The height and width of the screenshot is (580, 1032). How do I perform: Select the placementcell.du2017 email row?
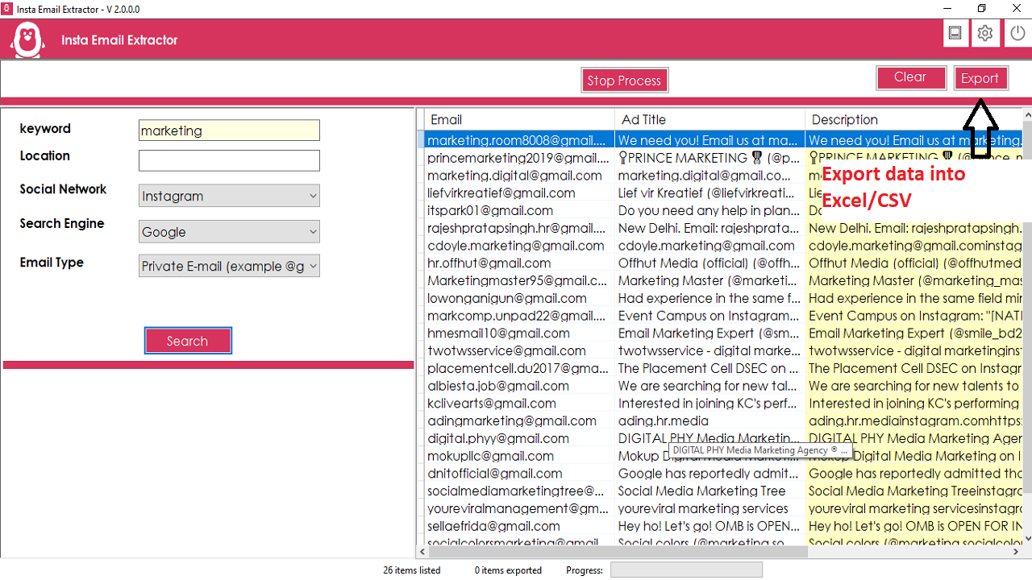click(x=520, y=368)
